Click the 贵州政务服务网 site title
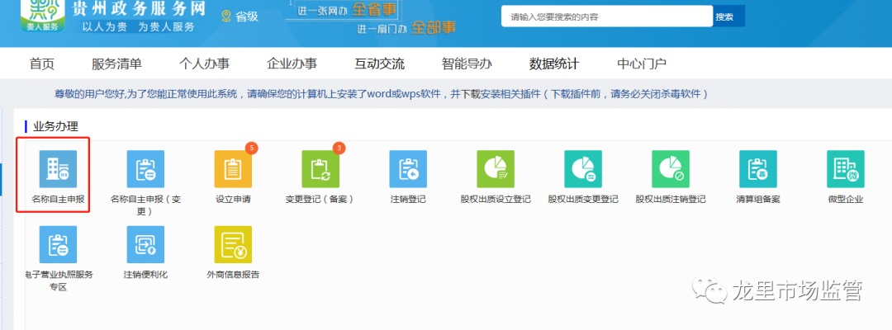Screen dimensions: 892x330 click(x=139, y=8)
